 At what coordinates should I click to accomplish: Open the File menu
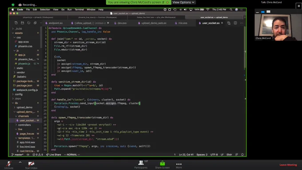[28, 9]
